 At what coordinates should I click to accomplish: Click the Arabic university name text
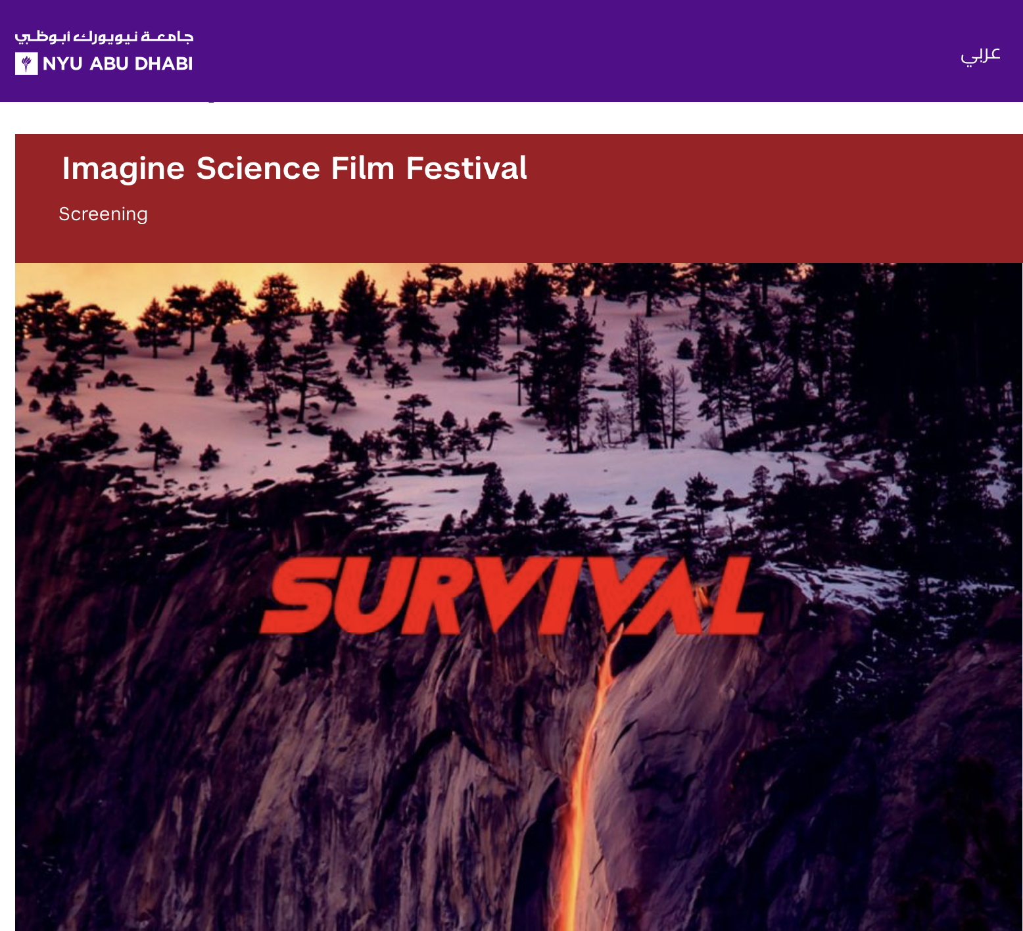coord(104,37)
